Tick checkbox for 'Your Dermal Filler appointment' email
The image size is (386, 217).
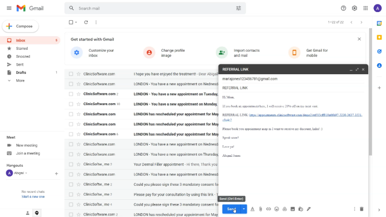click(71, 164)
